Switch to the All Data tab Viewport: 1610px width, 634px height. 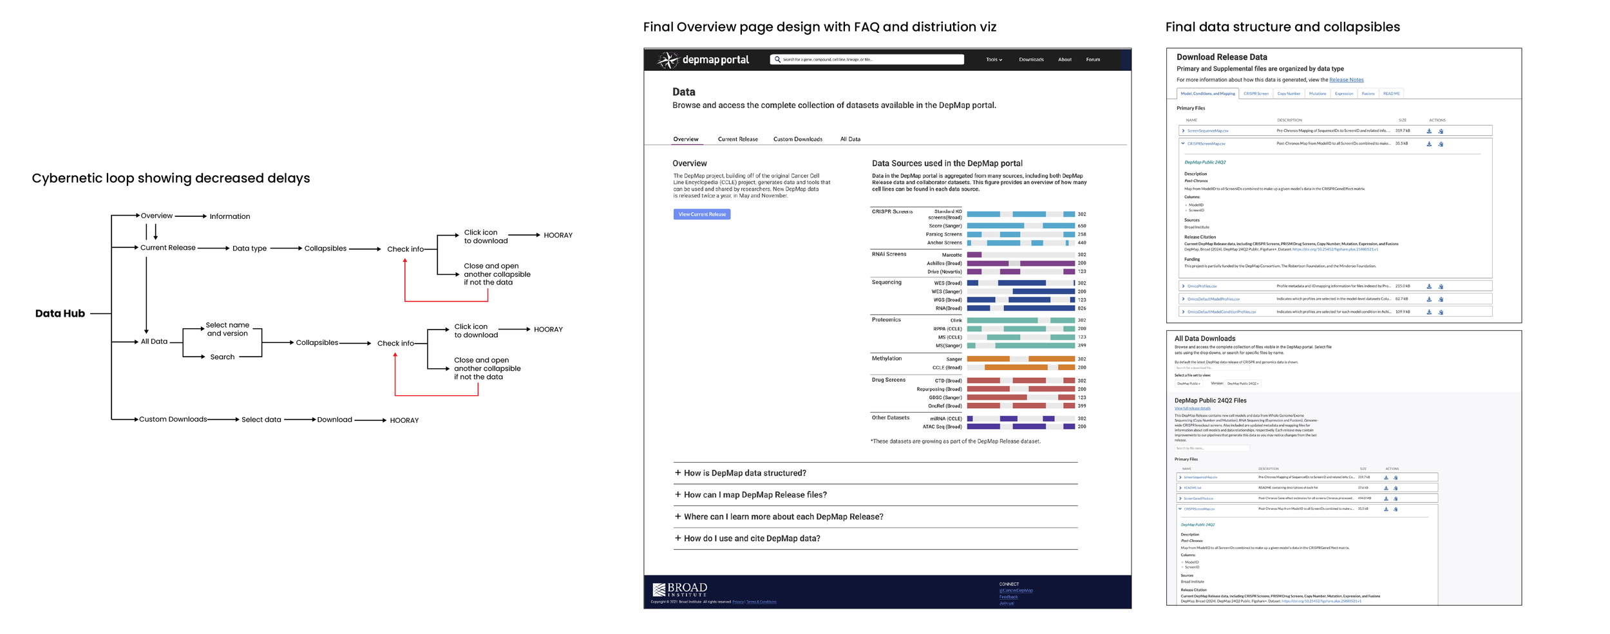coord(850,139)
